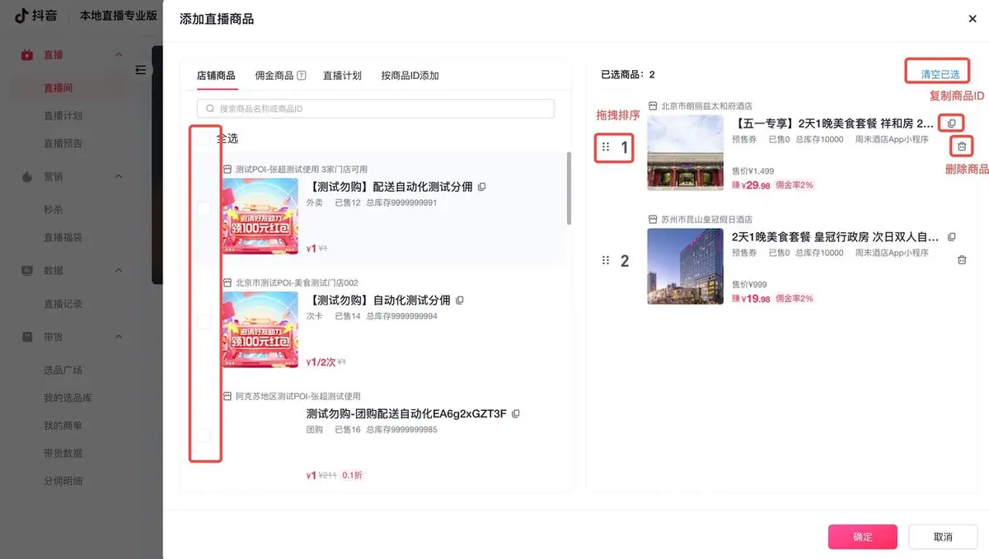Click the 已选商品: 2 label
989x559 pixels.
628,75
